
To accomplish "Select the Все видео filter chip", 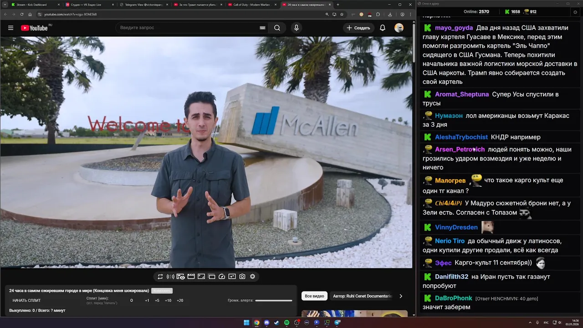I will pyautogui.click(x=314, y=296).
